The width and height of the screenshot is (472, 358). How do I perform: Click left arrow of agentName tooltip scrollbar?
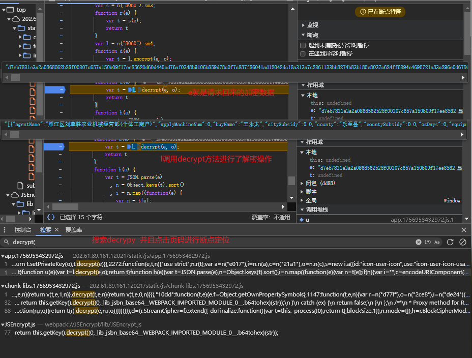pos(6,134)
